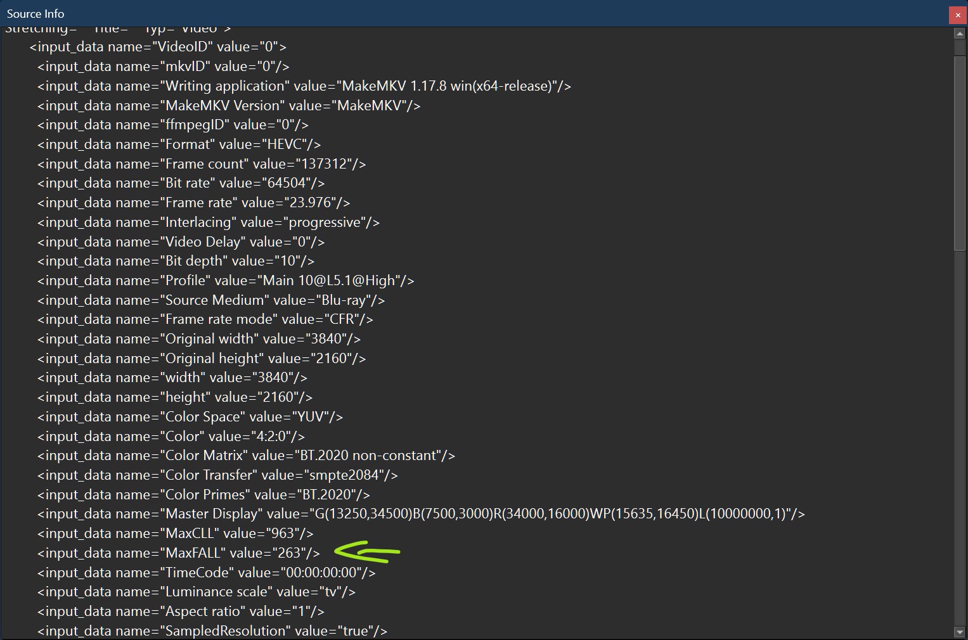Click the Source Info title bar text
The height and width of the screenshot is (640, 968).
(35, 13)
